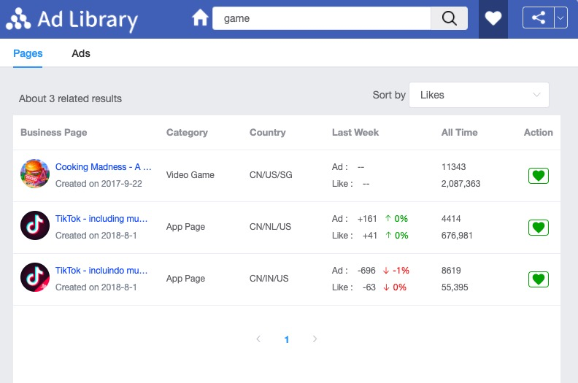Go to next results page arrow

[x=315, y=338]
